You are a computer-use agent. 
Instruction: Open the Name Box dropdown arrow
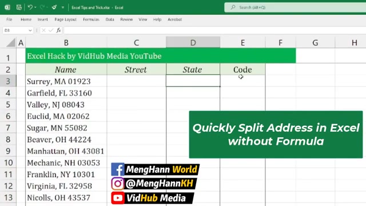[x=30, y=30]
